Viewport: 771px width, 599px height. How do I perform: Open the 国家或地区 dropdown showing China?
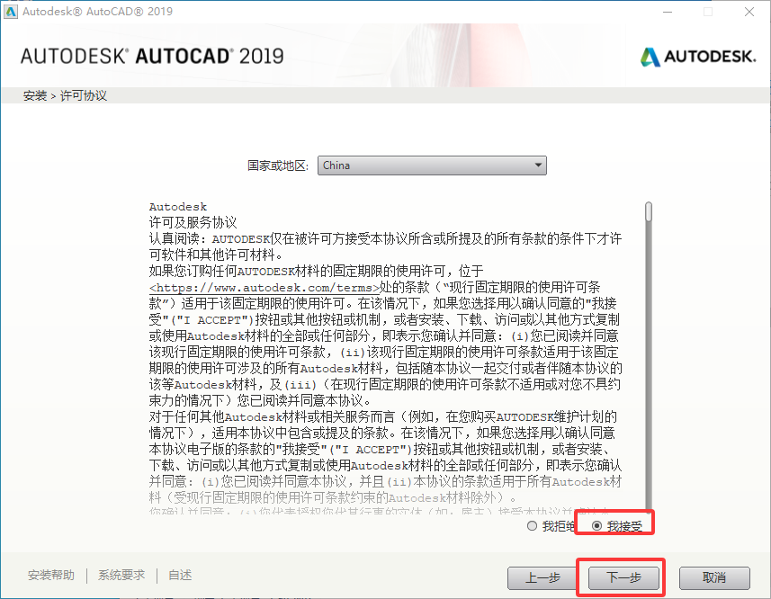point(432,165)
